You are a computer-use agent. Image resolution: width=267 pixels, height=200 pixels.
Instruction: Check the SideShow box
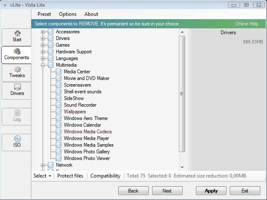click(58, 98)
